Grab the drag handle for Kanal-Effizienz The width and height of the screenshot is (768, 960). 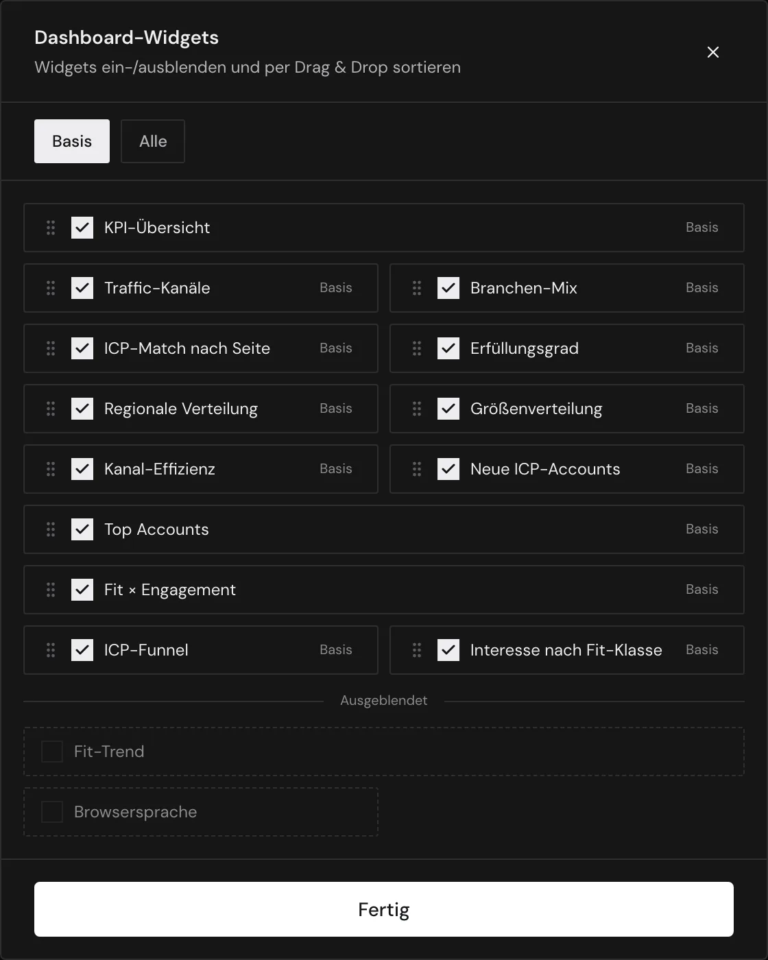(51, 469)
